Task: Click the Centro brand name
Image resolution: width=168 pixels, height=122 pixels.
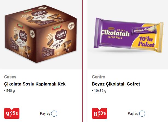Action: 99,77
